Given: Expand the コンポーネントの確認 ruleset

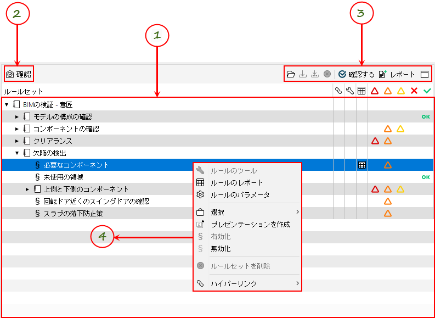Looking at the screenshot, I should coord(17,129).
